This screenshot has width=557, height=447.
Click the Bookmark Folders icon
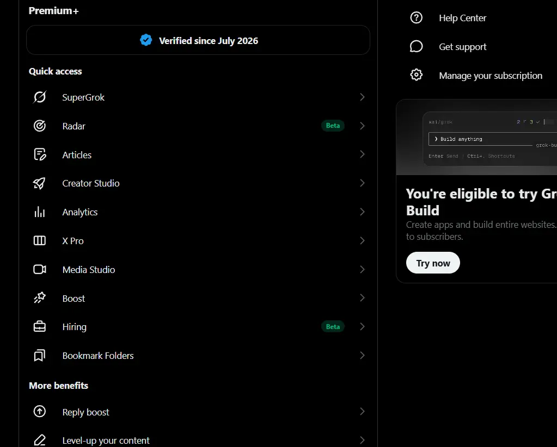pyautogui.click(x=39, y=356)
